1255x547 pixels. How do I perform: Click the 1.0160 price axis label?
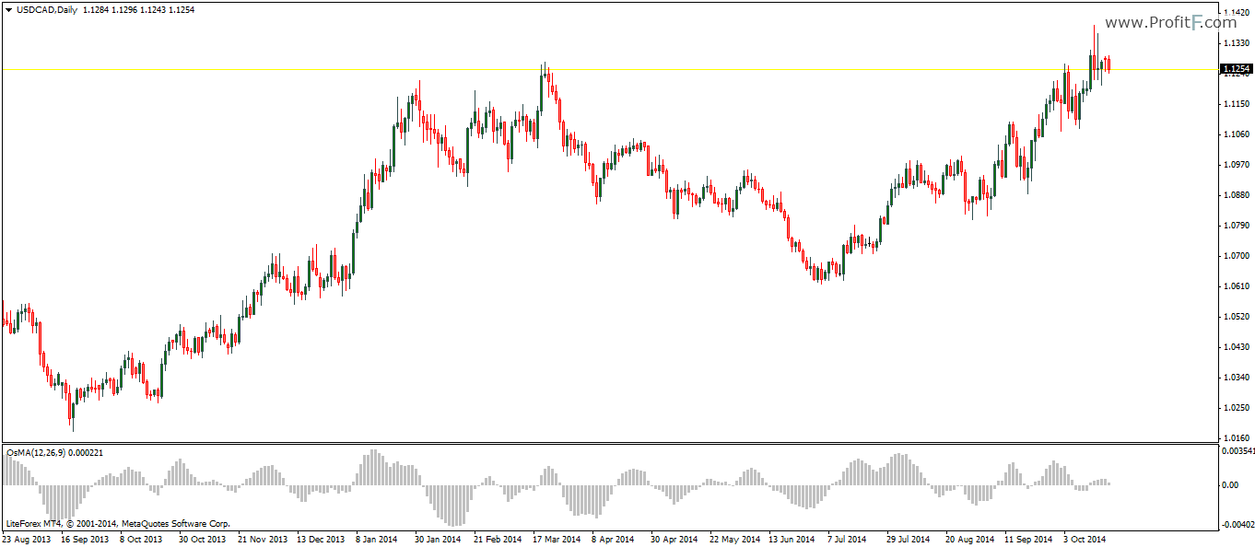click(x=1236, y=438)
